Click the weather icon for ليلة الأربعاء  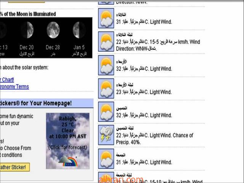point(106,88)
